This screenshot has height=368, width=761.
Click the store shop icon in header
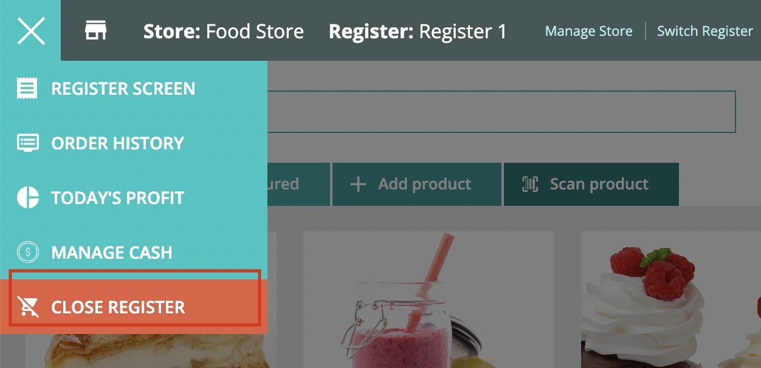click(95, 30)
